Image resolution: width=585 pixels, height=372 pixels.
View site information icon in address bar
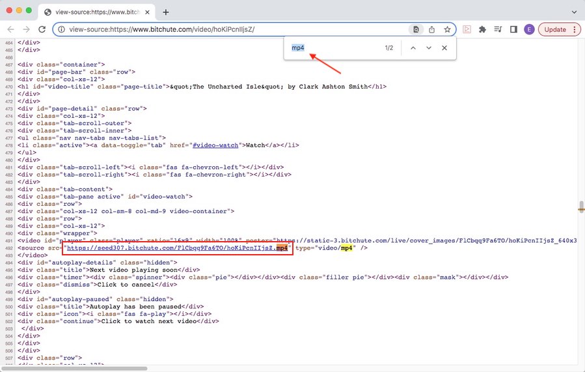(x=61, y=29)
